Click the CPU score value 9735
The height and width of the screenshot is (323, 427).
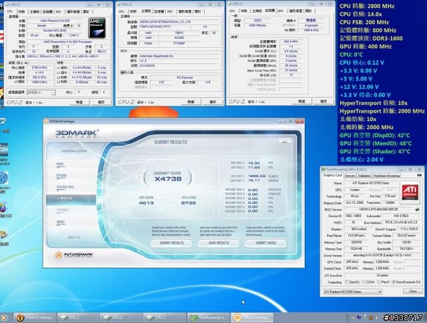188,203
